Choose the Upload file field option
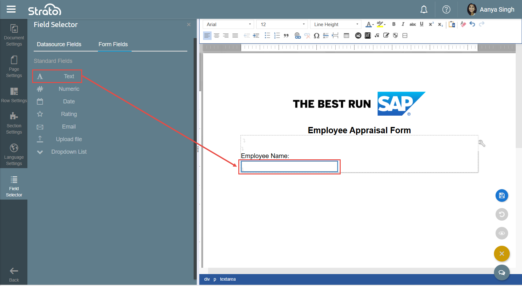522x286 pixels. click(69, 139)
